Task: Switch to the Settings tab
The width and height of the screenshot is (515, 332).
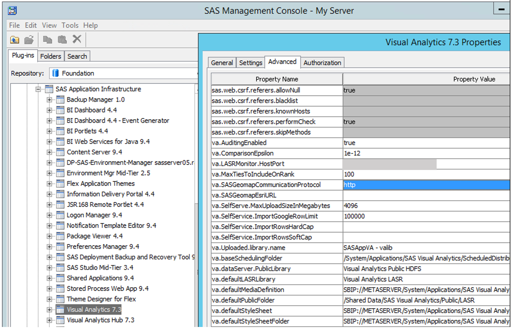Action: click(x=251, y=63)
